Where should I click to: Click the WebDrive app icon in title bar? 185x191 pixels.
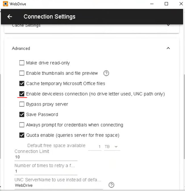click(5, 4)
